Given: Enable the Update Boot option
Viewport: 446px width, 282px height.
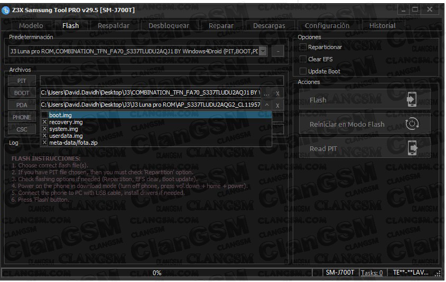Looking at the screenshot, I should tap(303, 71).
